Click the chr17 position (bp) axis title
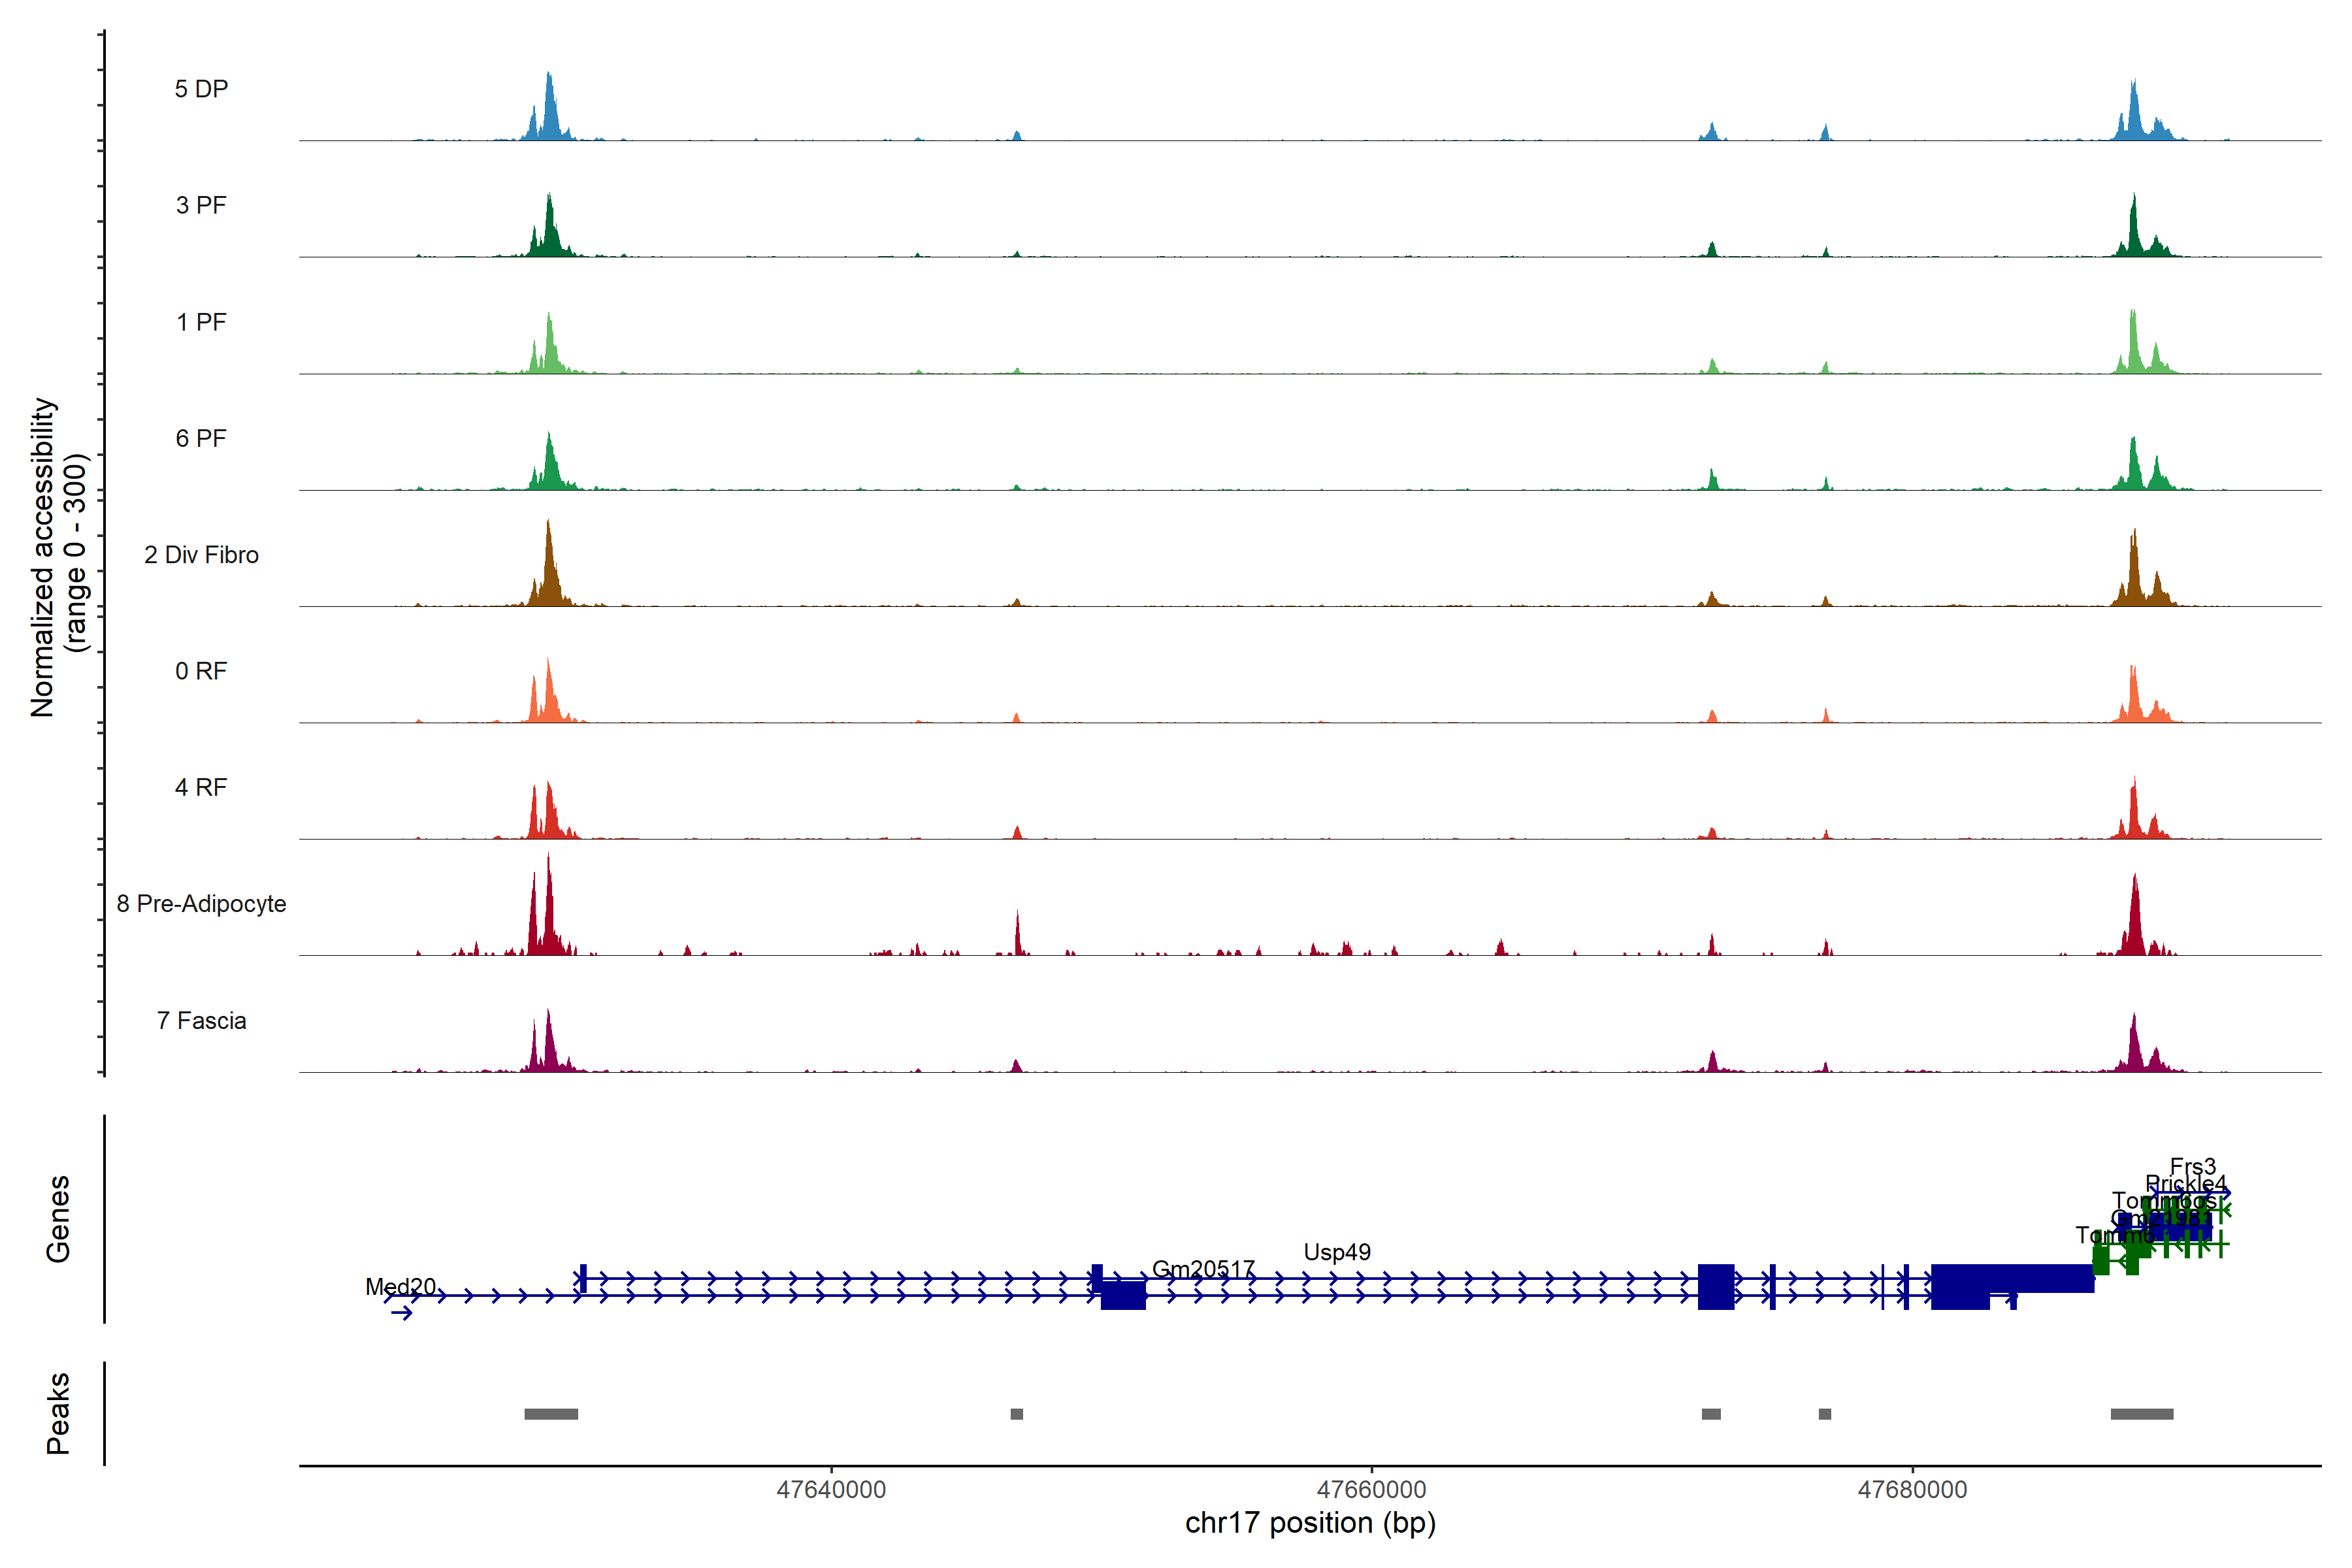 (1310, 1523)
